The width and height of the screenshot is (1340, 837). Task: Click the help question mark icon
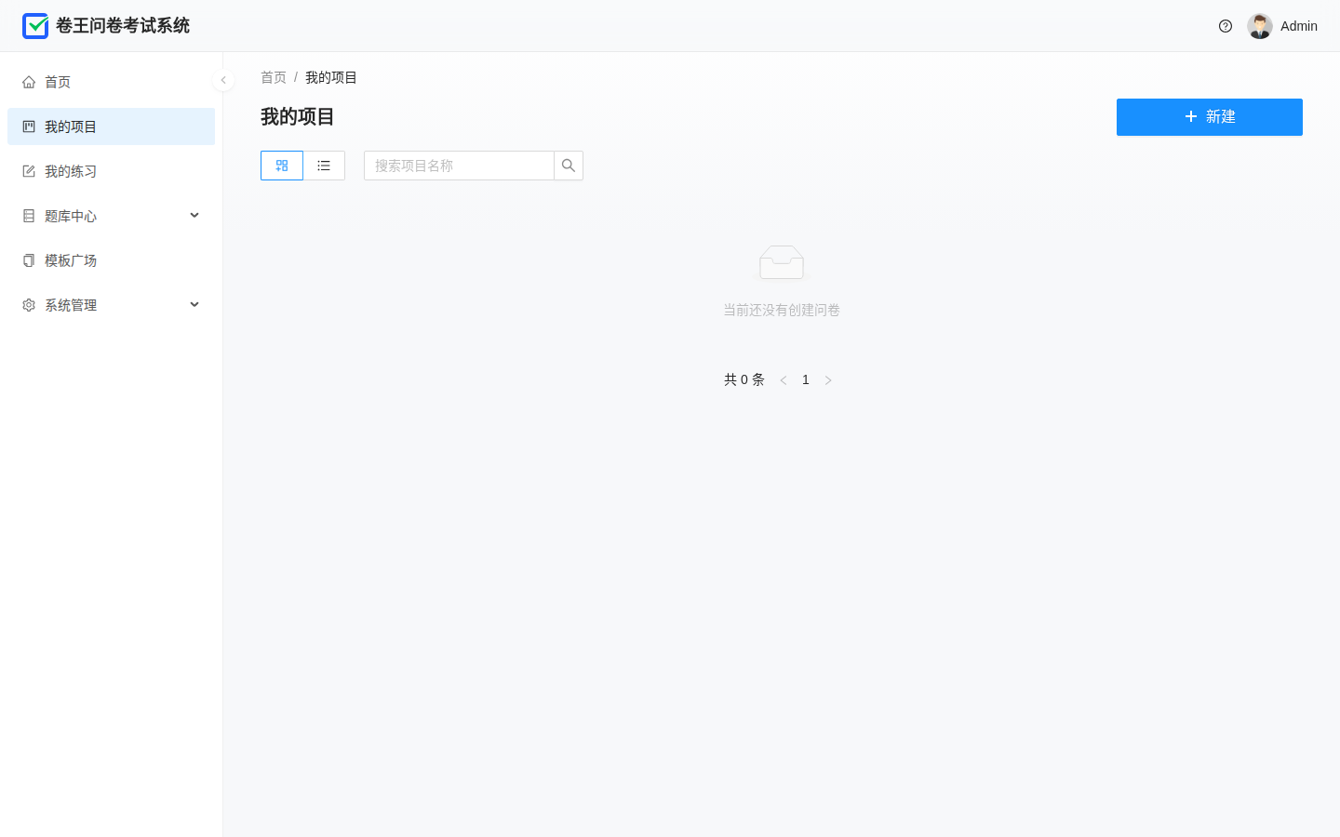tap(1226, 26)
